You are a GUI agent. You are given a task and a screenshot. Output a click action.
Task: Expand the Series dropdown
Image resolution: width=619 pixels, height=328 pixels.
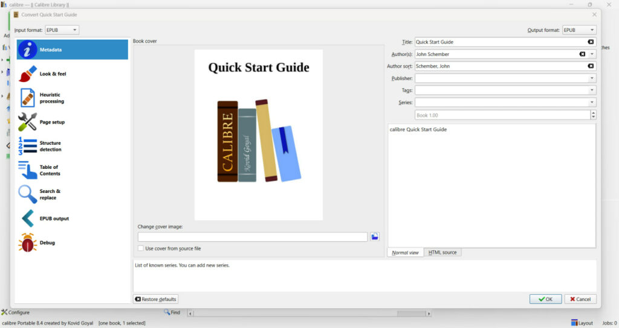click(x=592, y=102)
